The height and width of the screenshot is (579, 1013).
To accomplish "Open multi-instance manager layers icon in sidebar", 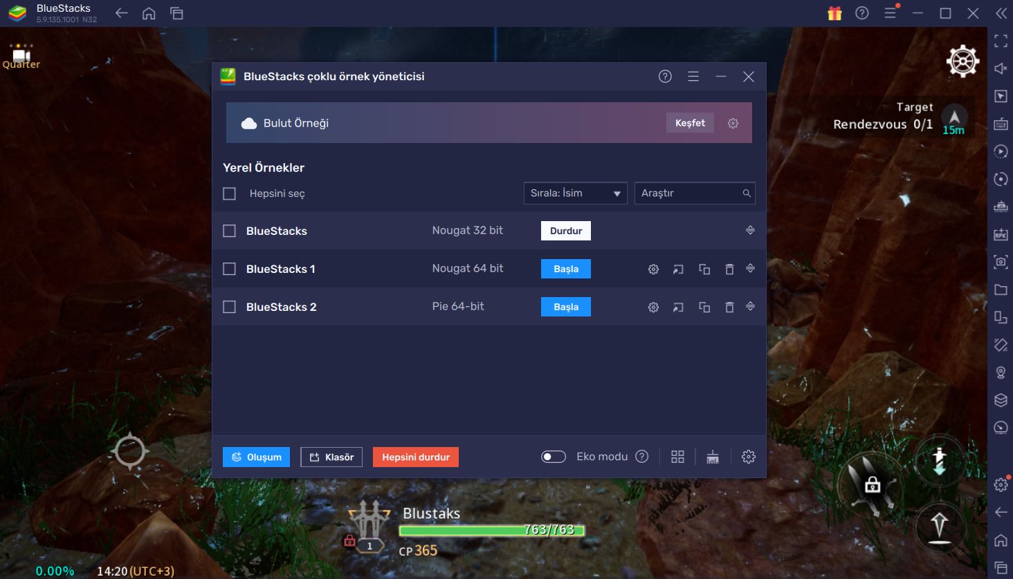I will [1001, 400].
